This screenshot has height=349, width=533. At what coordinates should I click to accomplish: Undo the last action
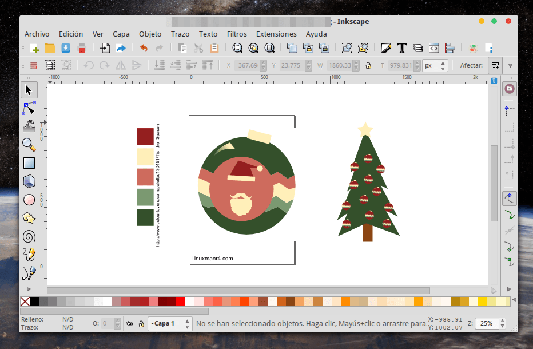(142, 48)
